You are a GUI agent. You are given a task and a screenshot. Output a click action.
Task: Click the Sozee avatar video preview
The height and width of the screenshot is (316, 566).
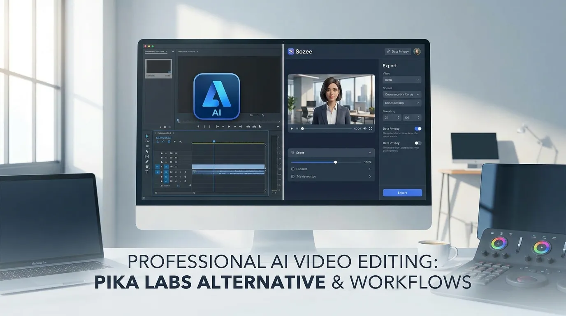pos(331,99)
